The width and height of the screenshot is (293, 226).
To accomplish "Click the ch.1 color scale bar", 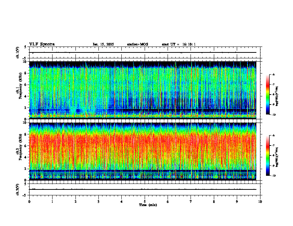I will (267, 95).
